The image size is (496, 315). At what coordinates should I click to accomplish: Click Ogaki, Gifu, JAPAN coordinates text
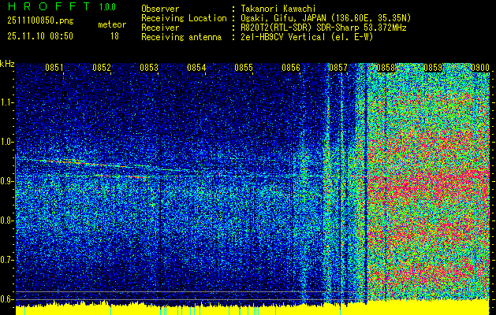pos(326,18)
